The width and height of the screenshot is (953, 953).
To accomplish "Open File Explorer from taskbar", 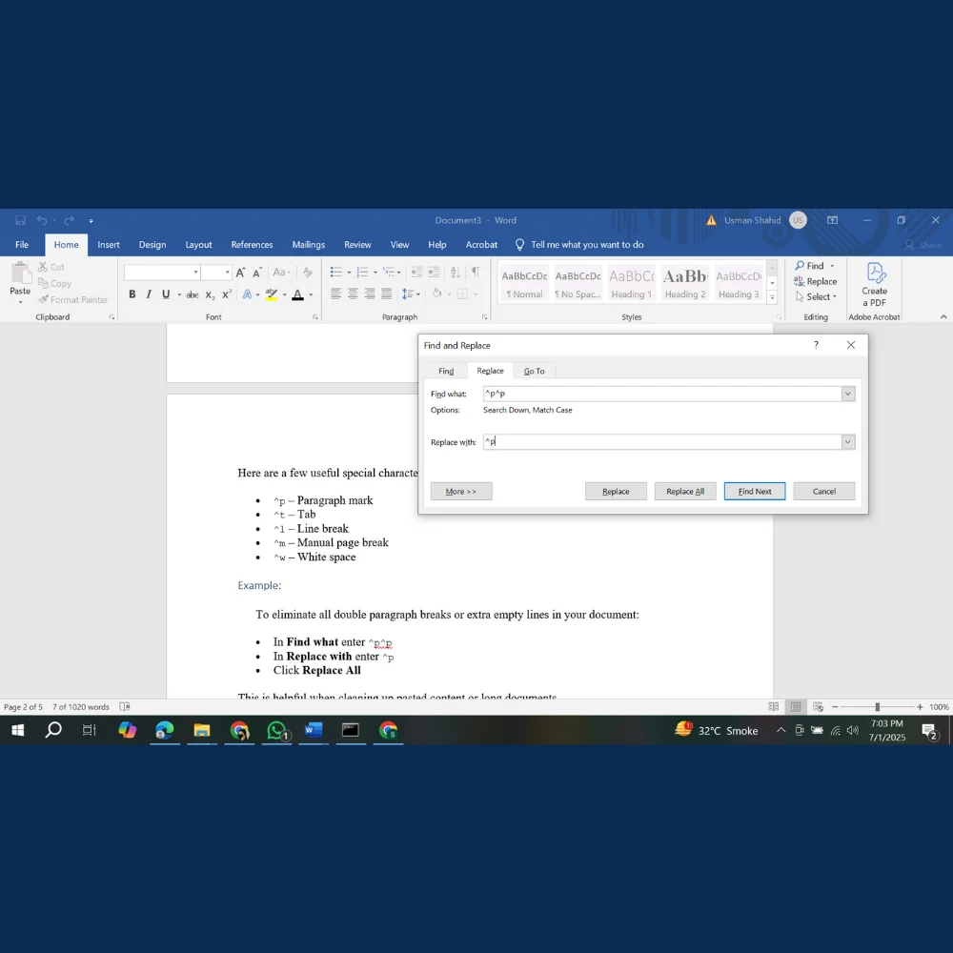I will point(202,730).
